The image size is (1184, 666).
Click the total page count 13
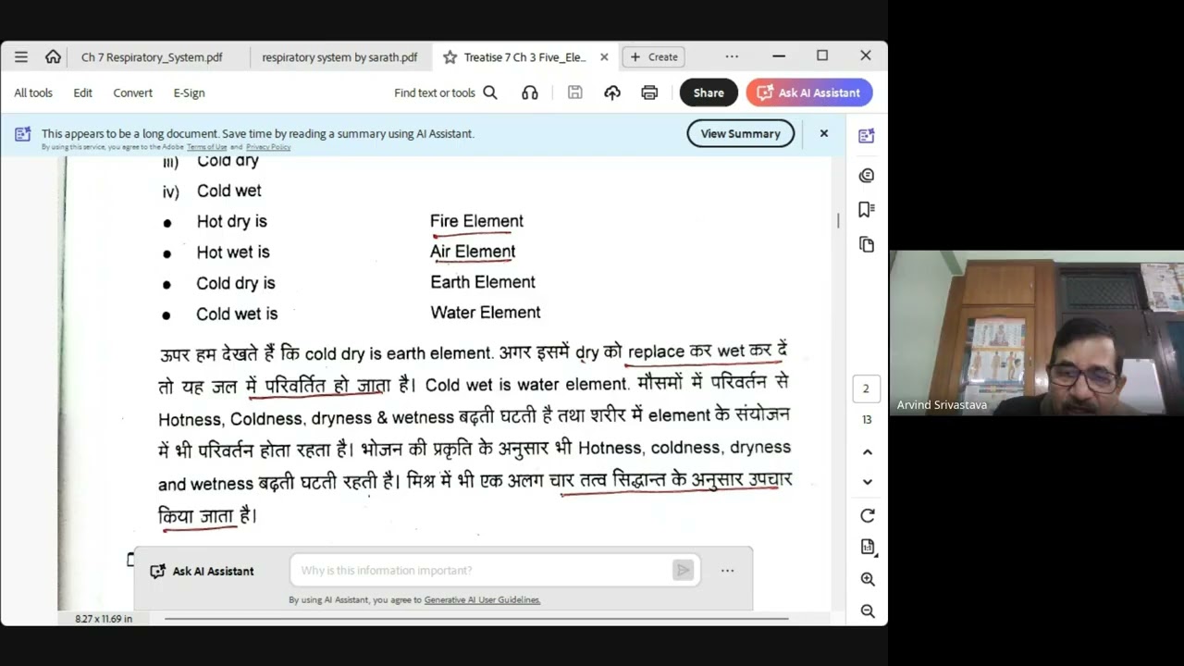point(867,419)
